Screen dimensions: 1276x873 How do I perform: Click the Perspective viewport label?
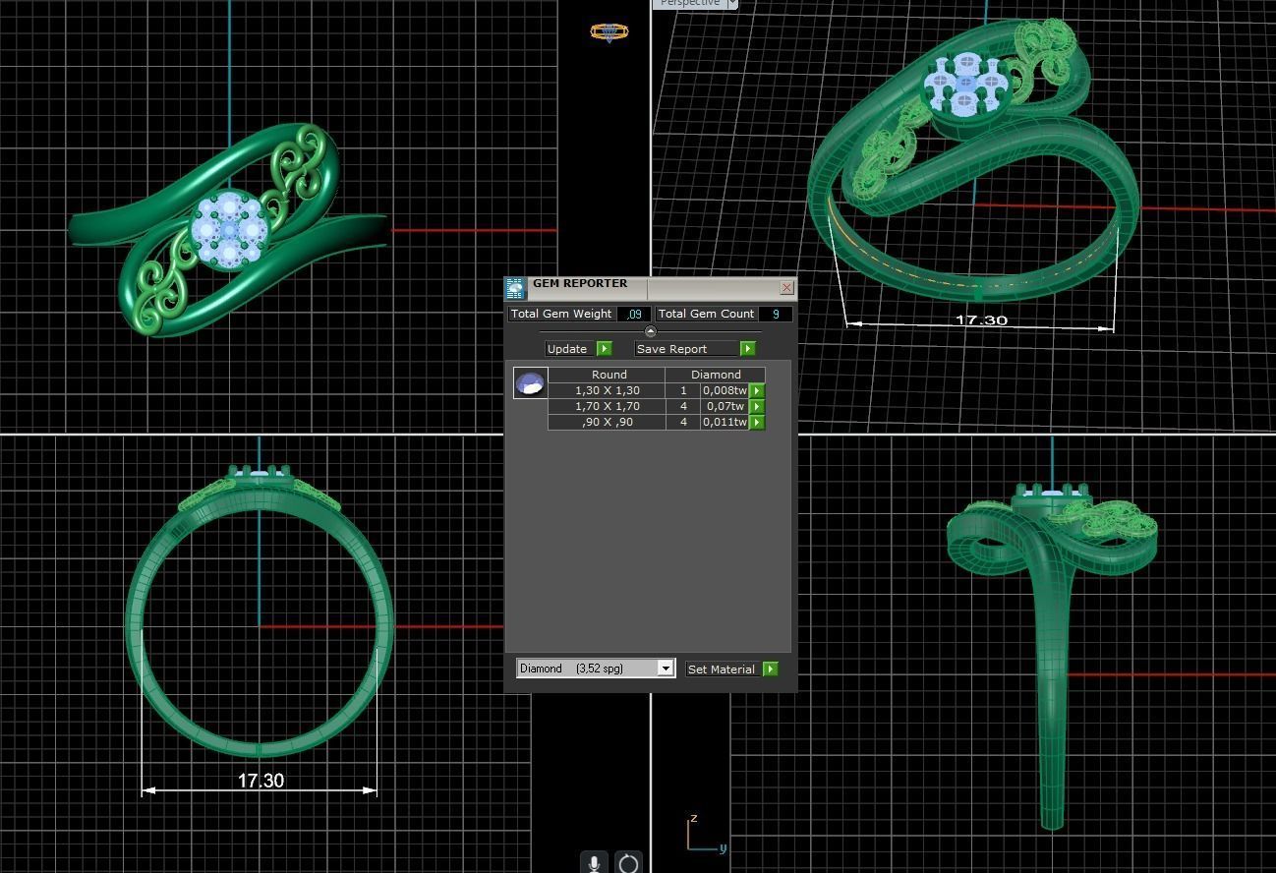[x=689, y=4]
